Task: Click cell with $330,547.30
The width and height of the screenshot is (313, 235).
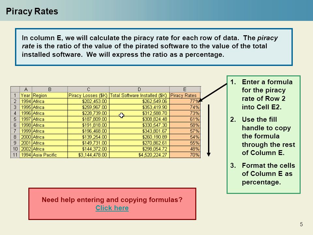Action: [139, 125]
